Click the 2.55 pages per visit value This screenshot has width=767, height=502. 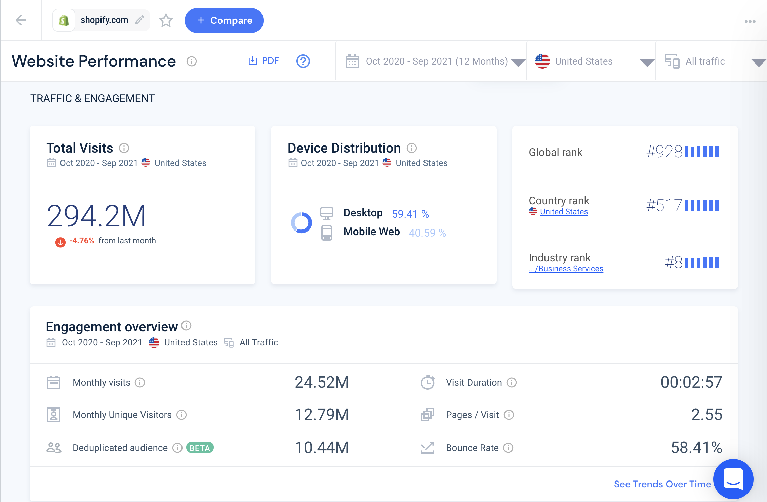(x=707, y=415)
